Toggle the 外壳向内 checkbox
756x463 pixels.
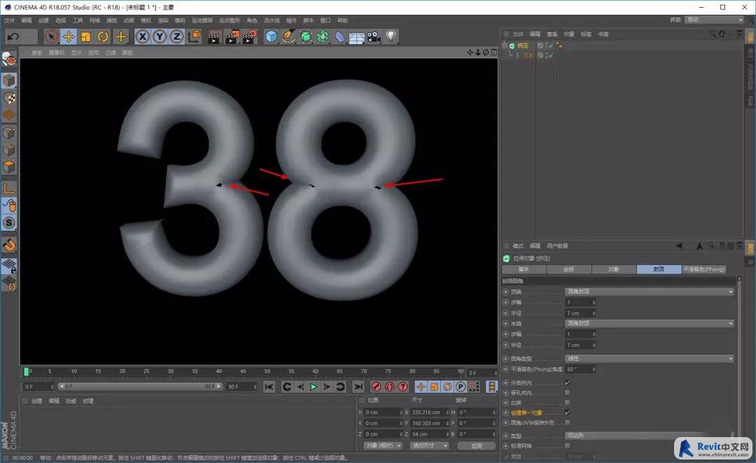click(x=568, y=383)
